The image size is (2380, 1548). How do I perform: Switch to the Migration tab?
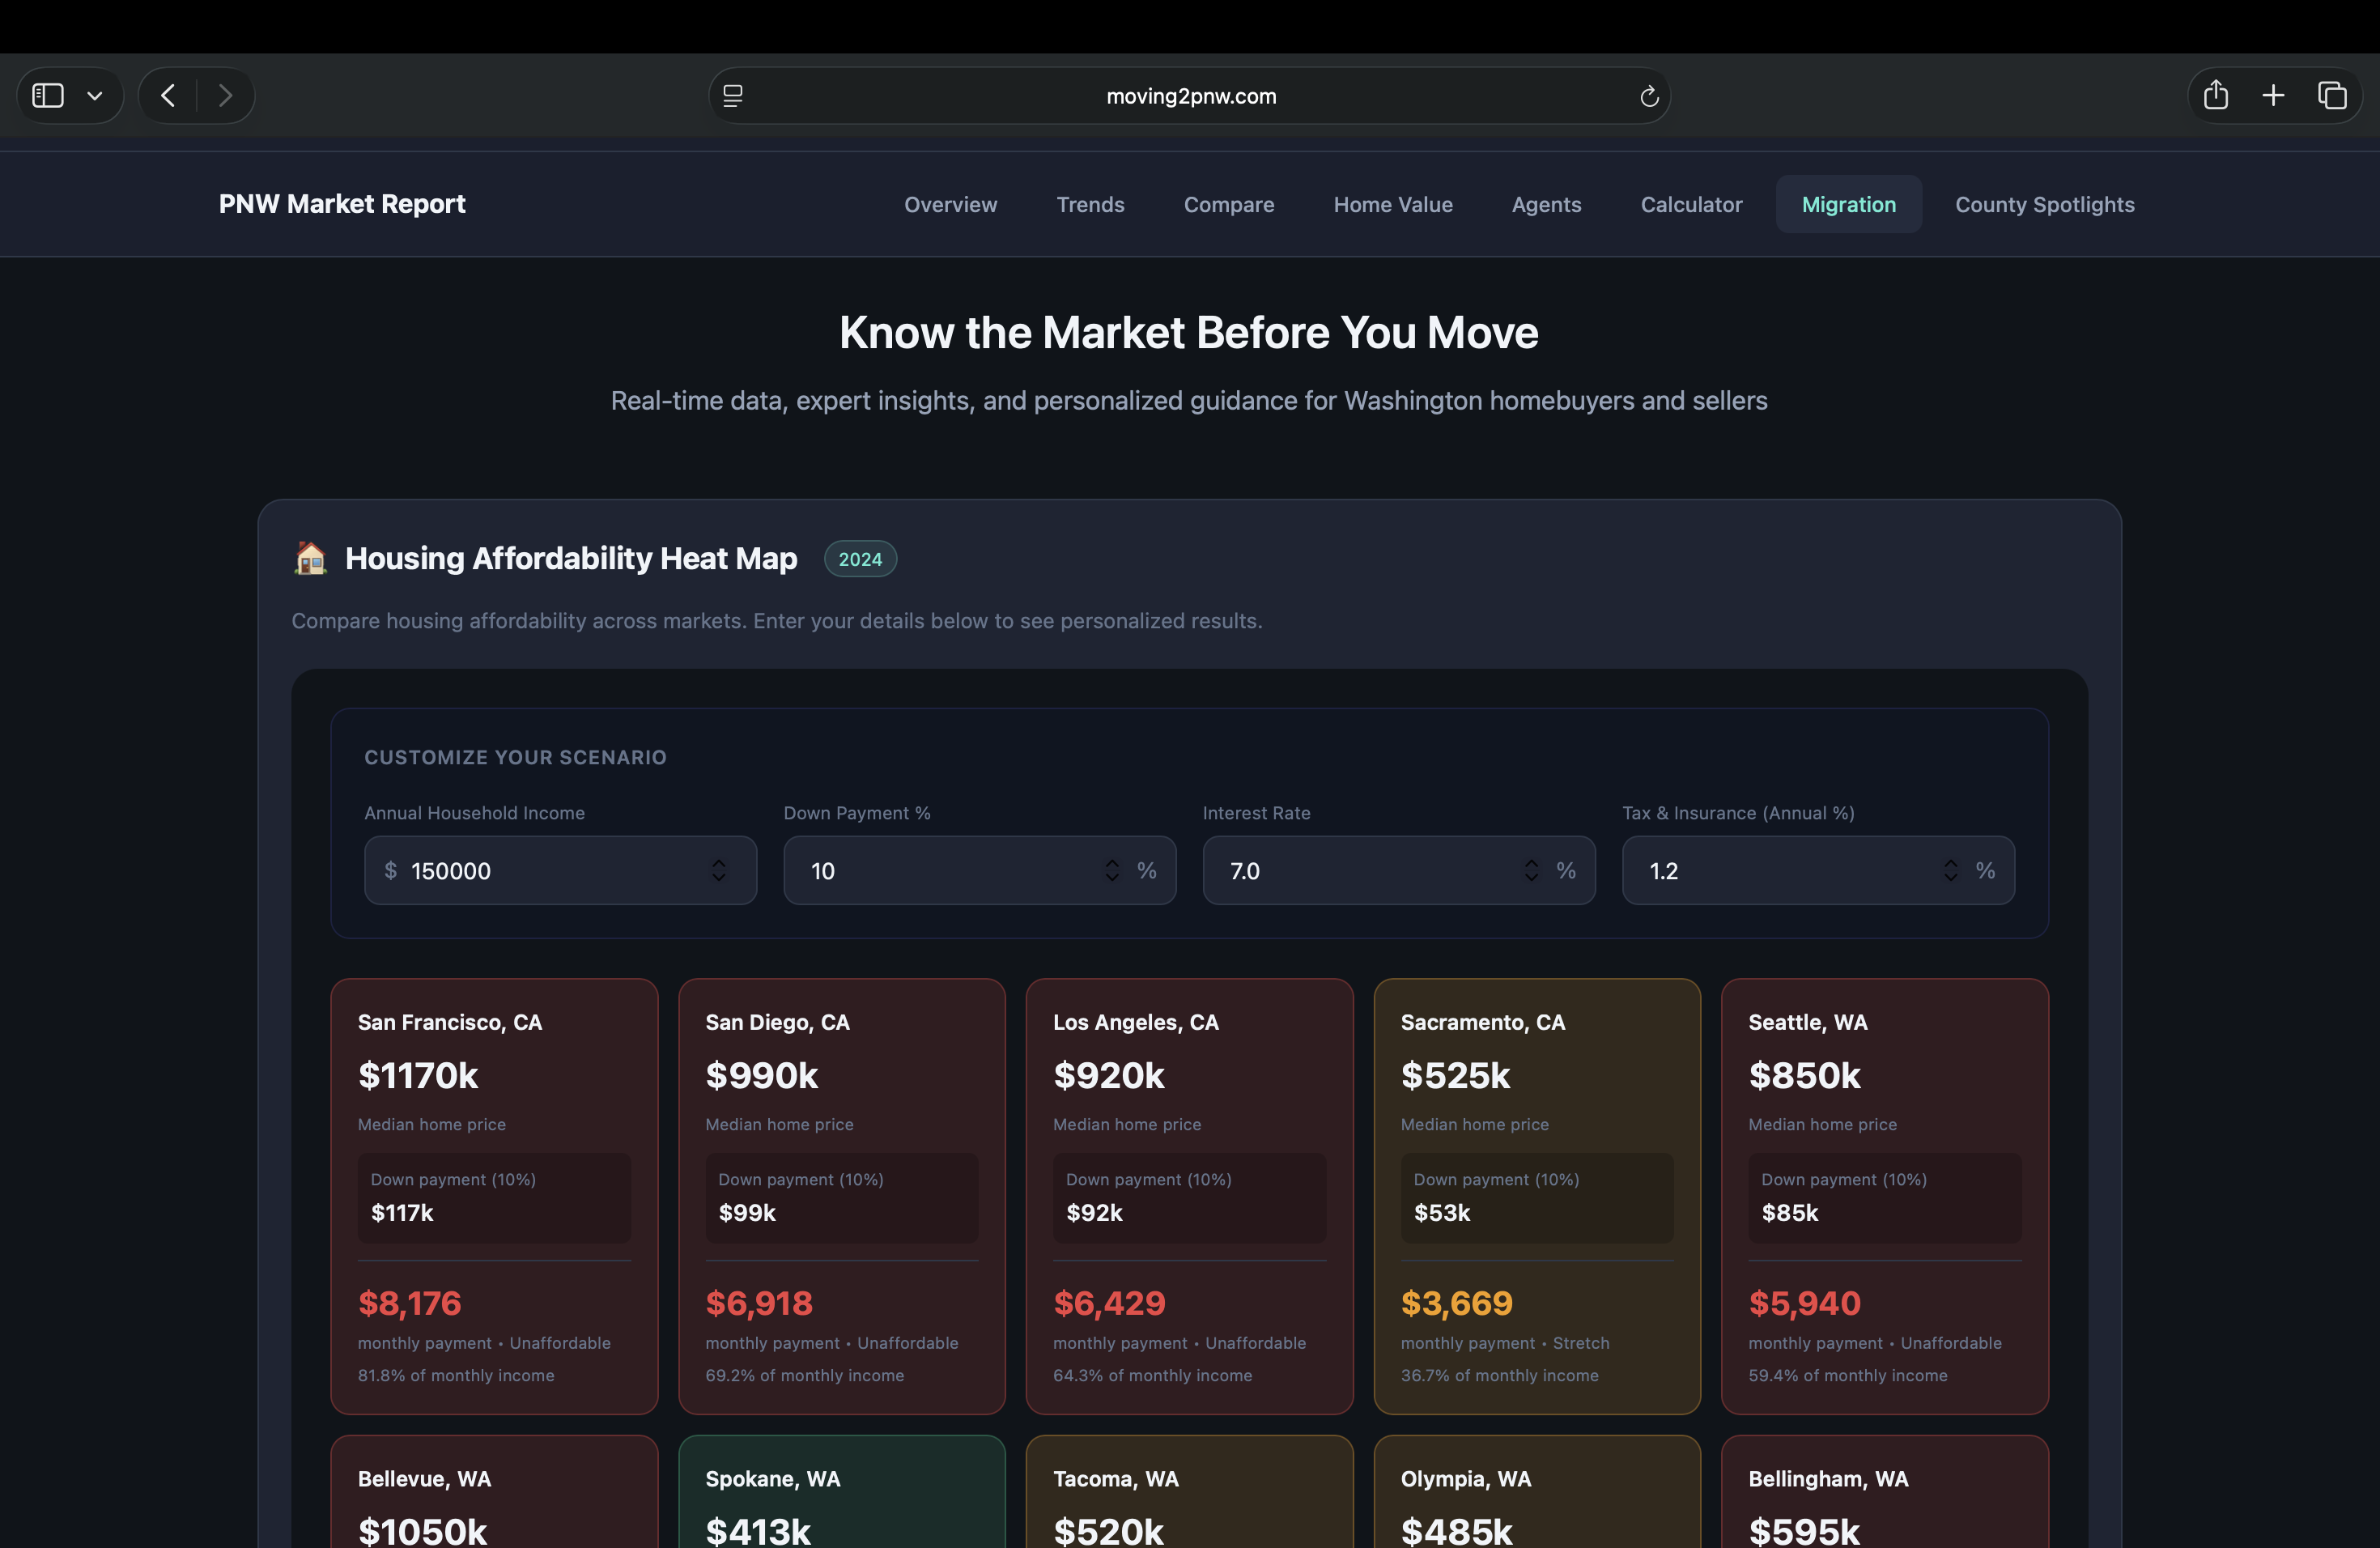(1848, 204)
